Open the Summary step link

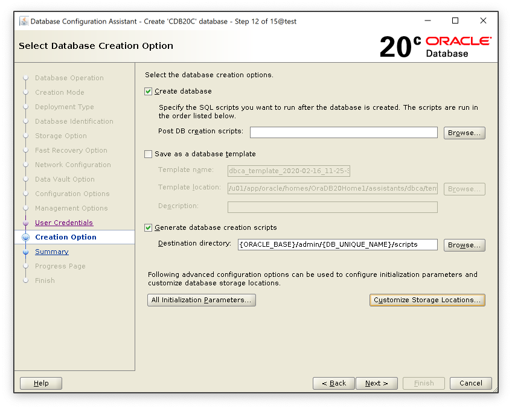coord(52,252)
